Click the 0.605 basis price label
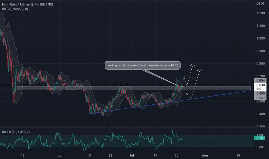This screenshot has width=269, height=159. pos(260,93)
